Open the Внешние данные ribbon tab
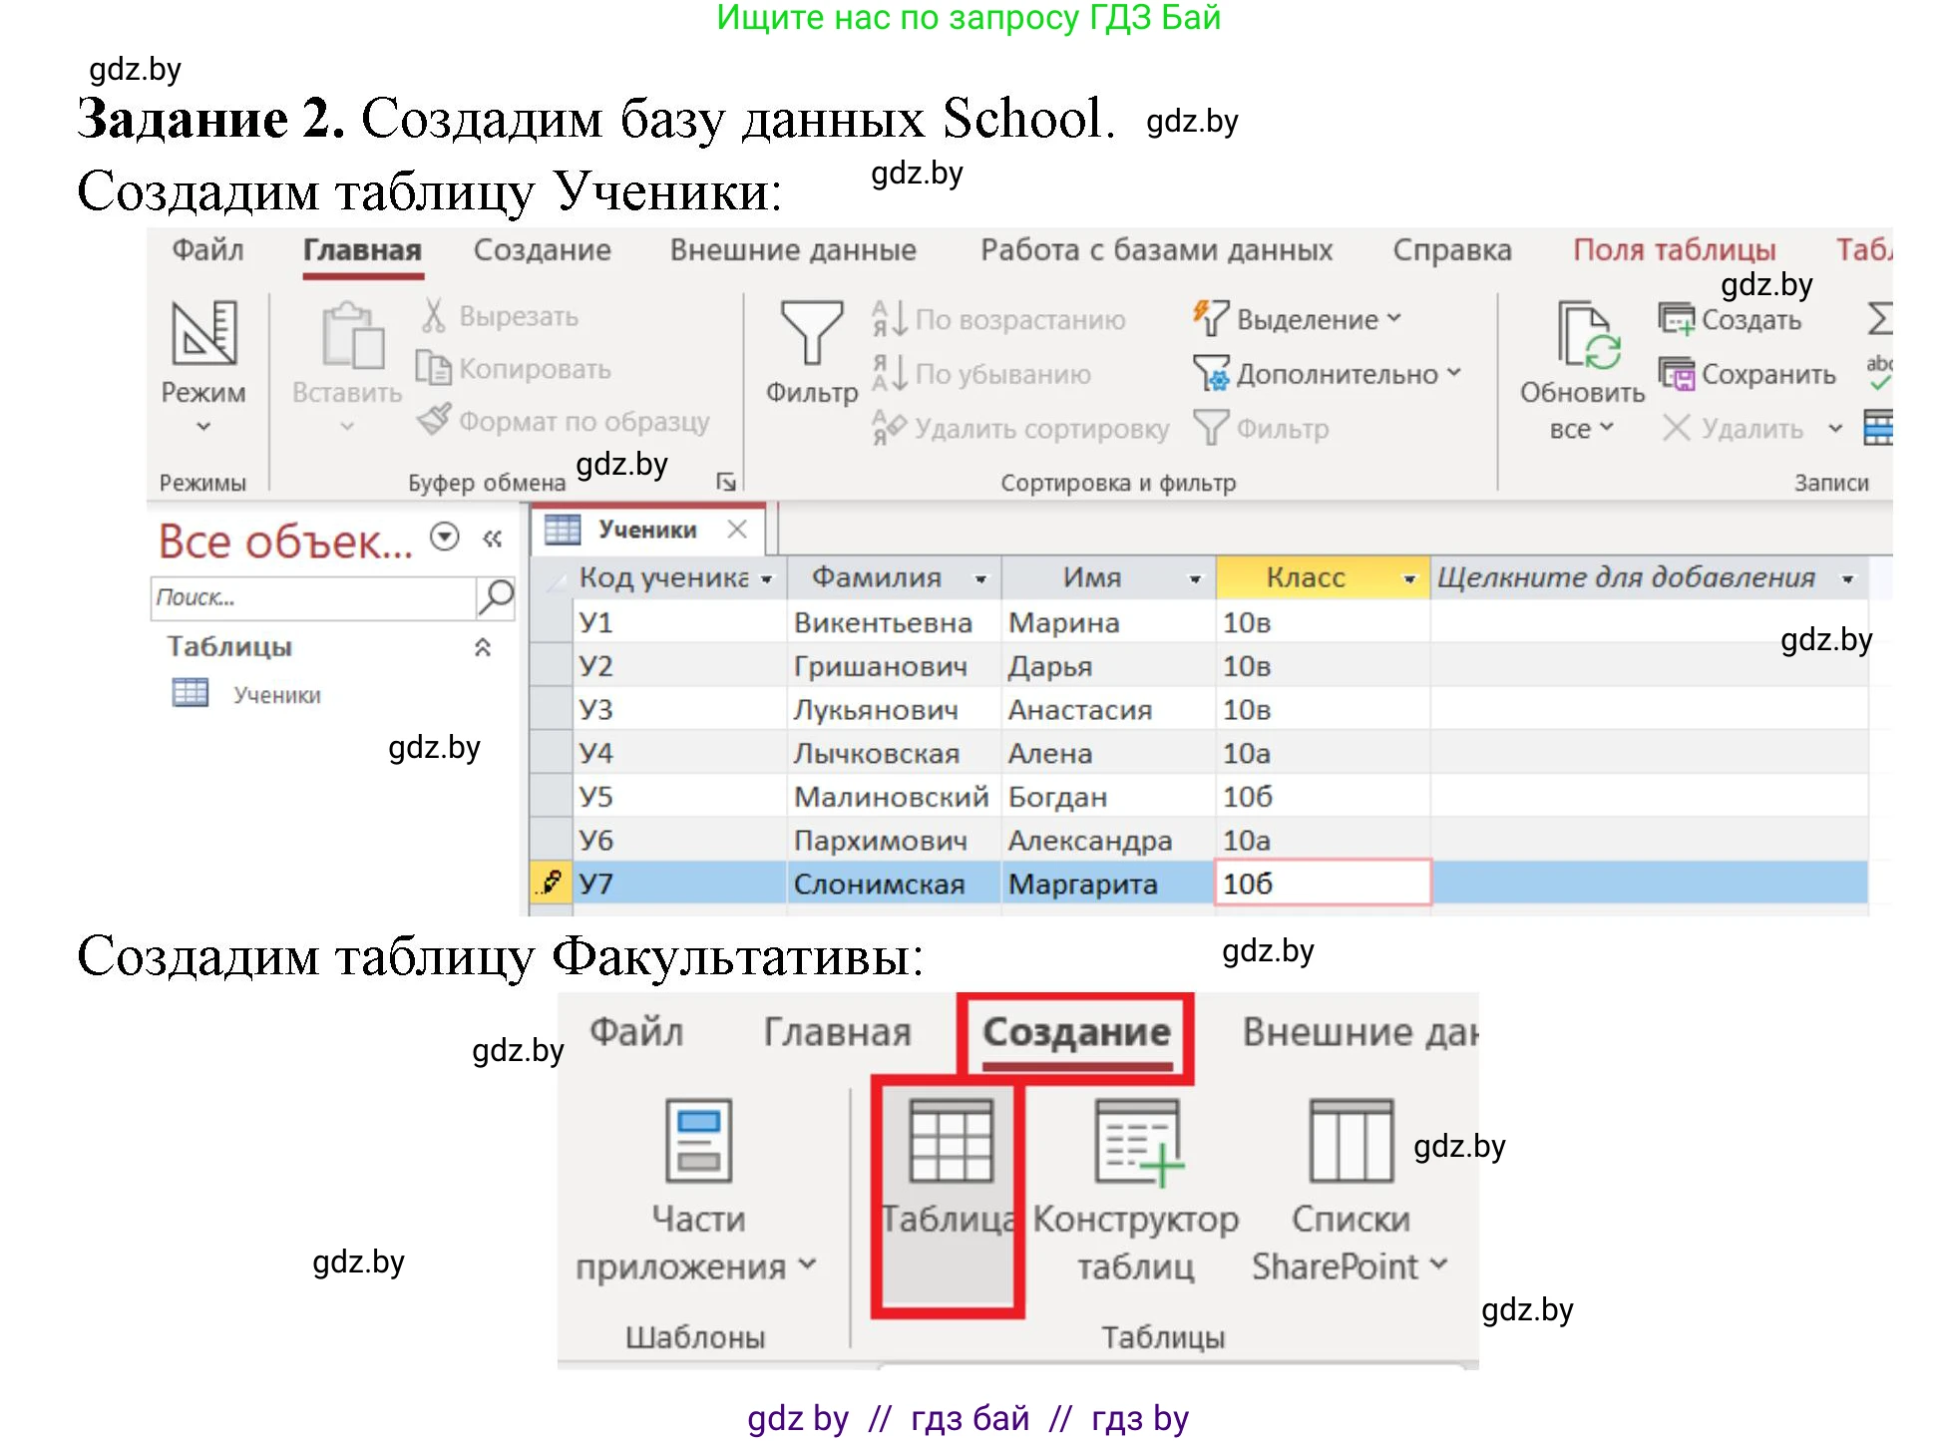This screenshot has height=1441, width=1940. pyautogui.click(x=792, y=250)
